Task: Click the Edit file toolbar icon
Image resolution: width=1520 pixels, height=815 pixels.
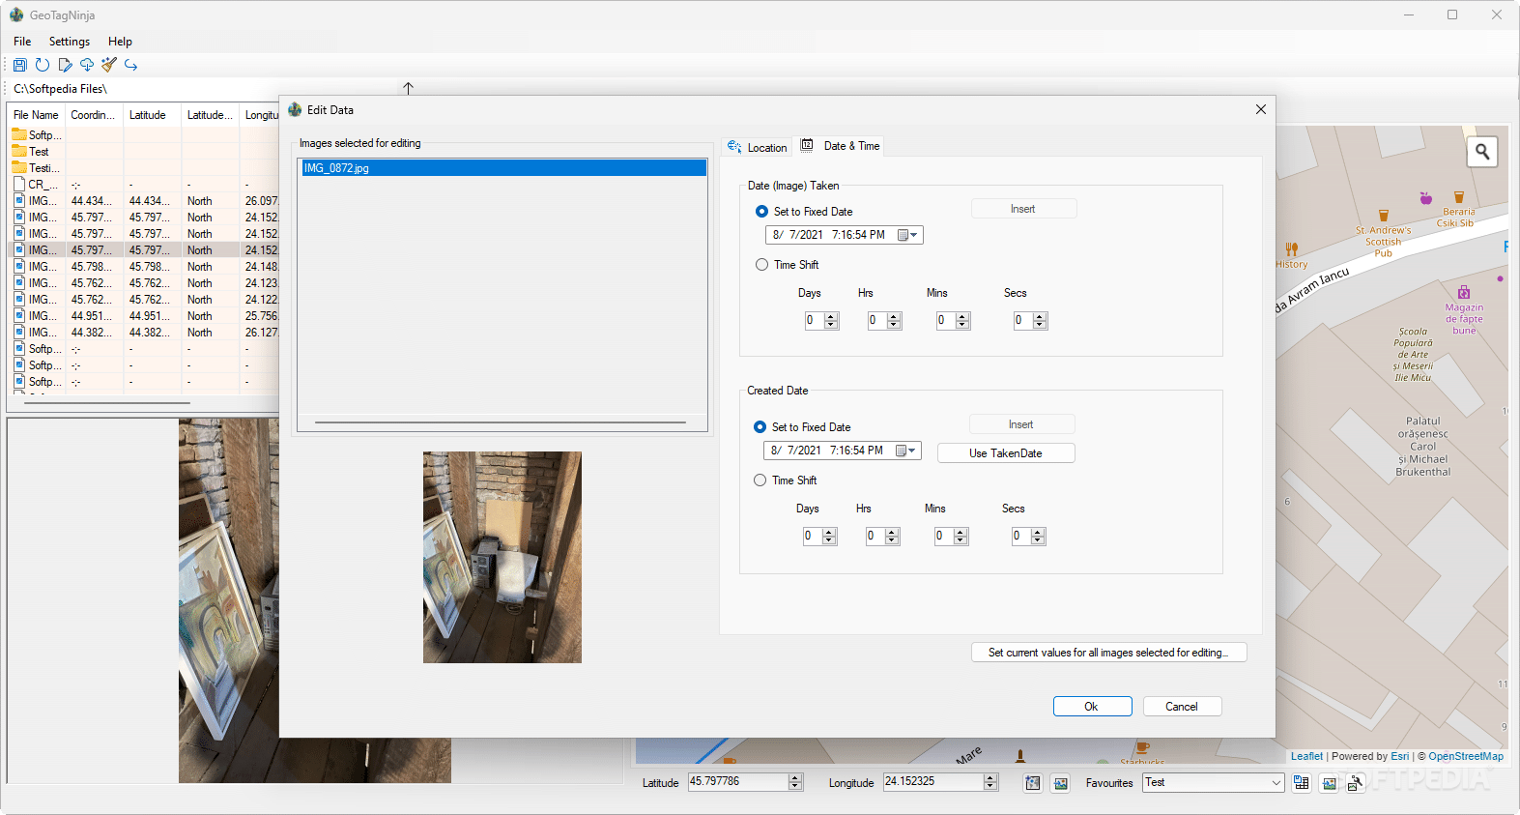Action: point(65,65)
